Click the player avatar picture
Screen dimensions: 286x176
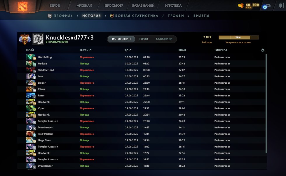click(38, 39)
